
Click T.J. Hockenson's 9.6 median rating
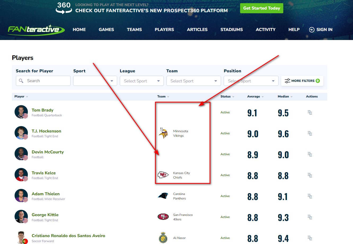[283, 134]
